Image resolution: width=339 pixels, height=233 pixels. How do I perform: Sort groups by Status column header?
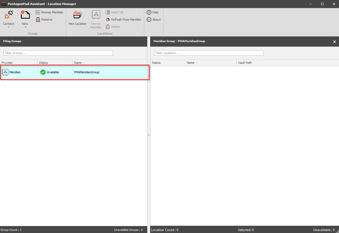[55, 63]
